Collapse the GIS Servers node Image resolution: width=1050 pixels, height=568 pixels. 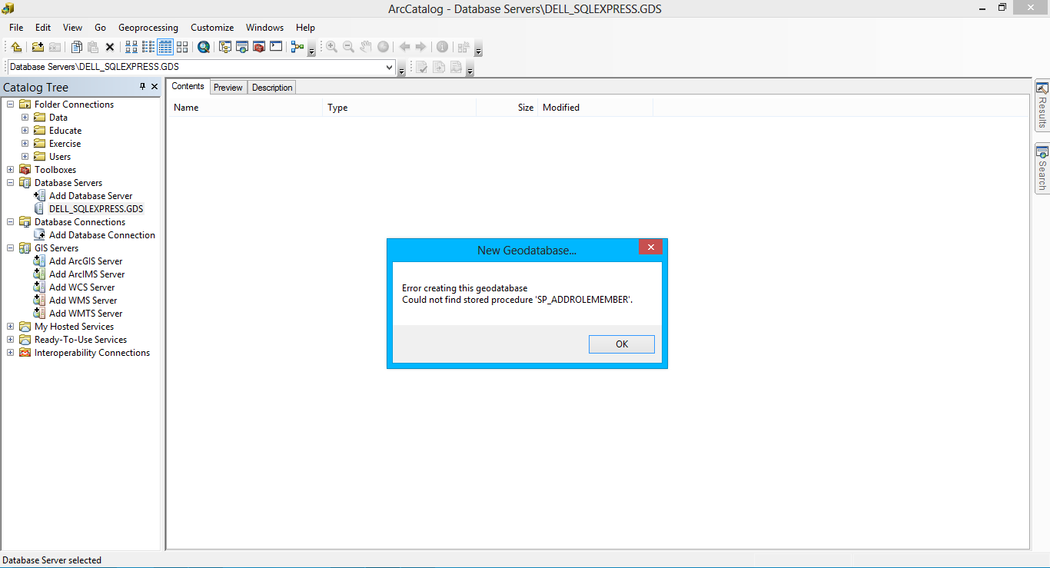(x=11, y=248)
